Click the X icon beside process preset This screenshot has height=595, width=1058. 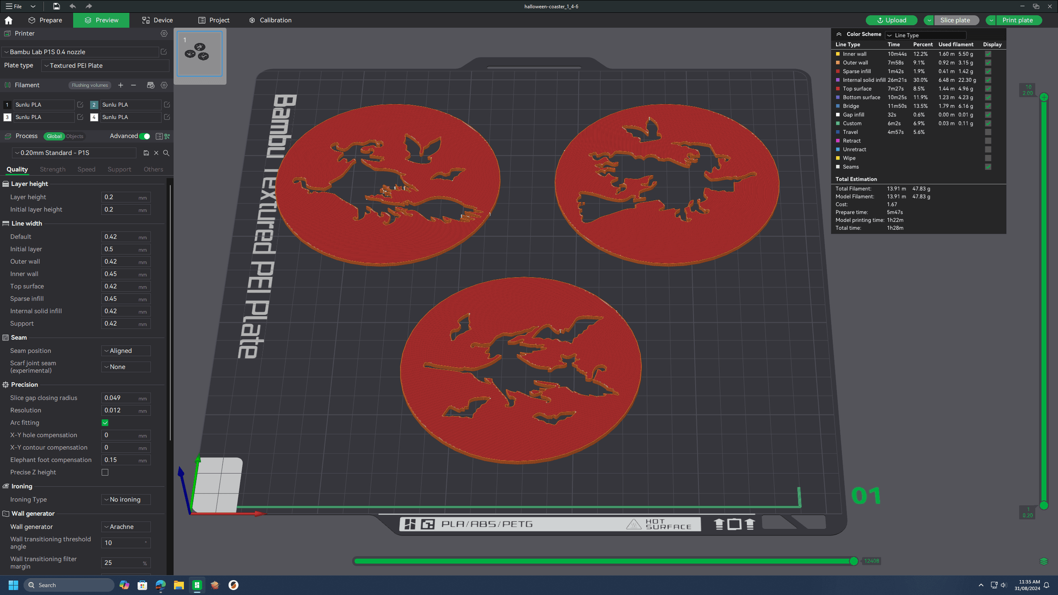point(156,153)
